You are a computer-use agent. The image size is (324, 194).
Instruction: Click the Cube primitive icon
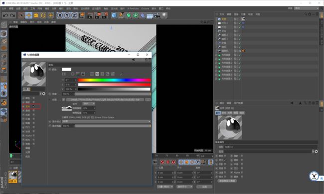(114, 15)
